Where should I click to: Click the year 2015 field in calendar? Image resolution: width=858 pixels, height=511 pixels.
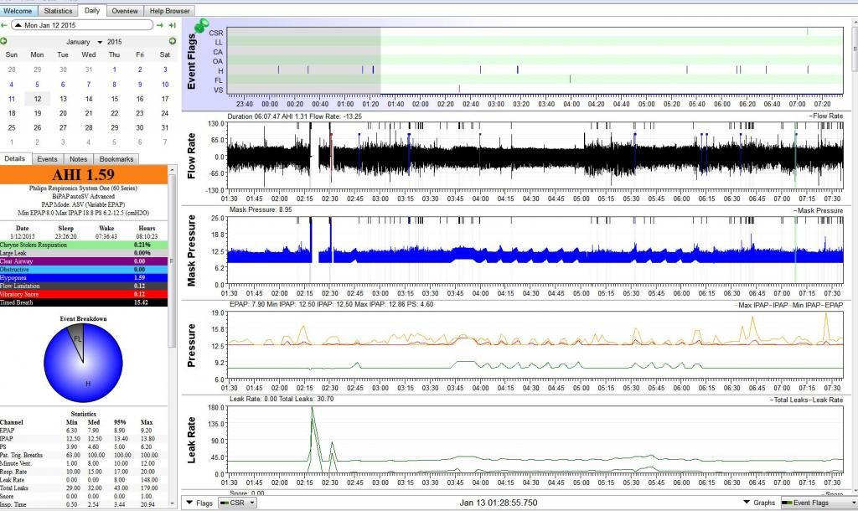click(x=116, y=41)
